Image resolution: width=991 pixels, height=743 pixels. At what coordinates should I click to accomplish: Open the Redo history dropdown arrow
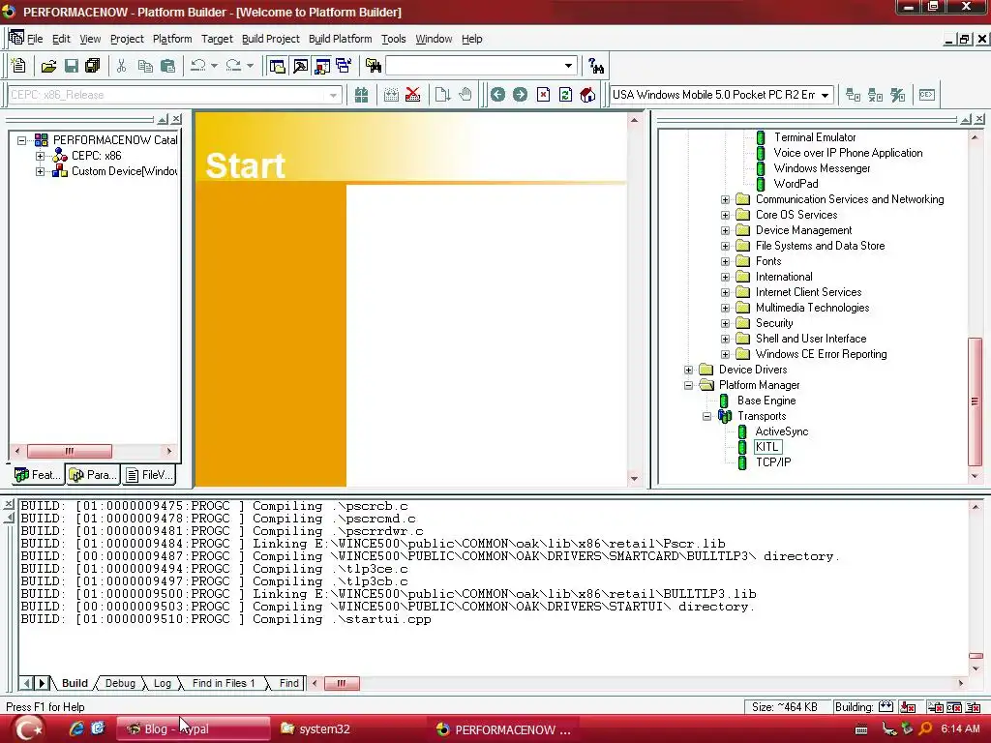click(x=250, y=66)
